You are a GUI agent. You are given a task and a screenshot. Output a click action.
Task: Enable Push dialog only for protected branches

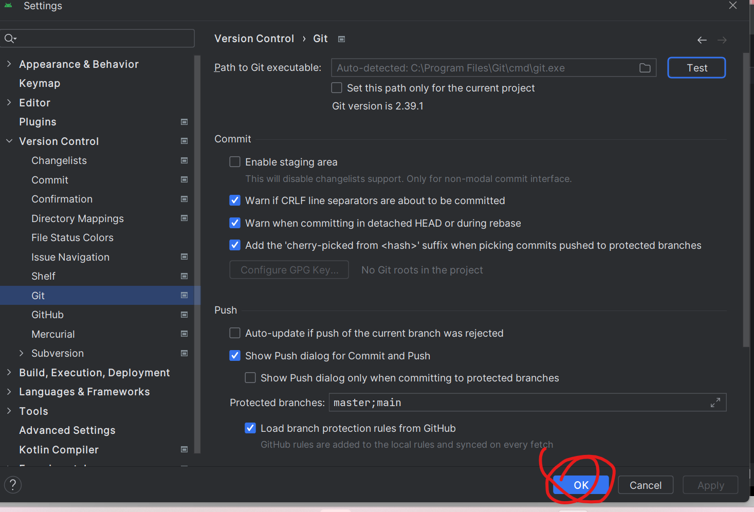(x=250, y=378)
